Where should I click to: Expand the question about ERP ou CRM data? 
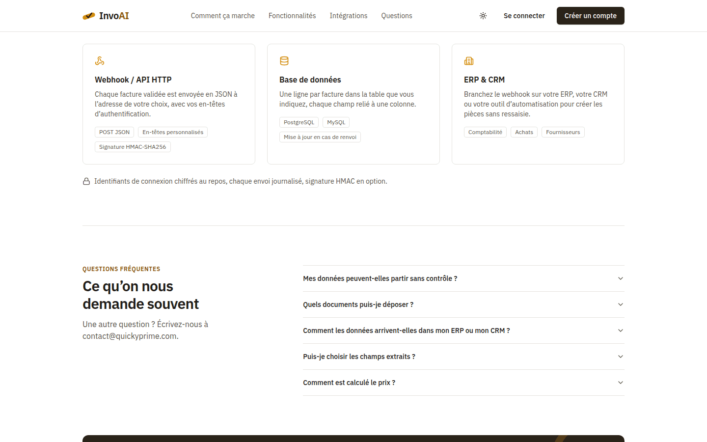[x=463, y=331]
